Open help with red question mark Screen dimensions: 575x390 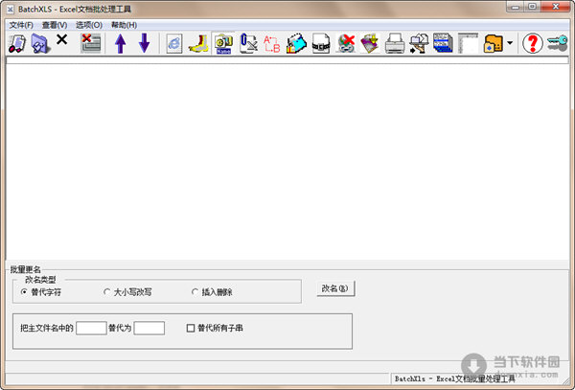[533, 44]
